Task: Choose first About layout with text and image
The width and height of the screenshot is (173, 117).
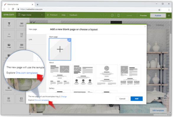Action: (x=60, y=75)
